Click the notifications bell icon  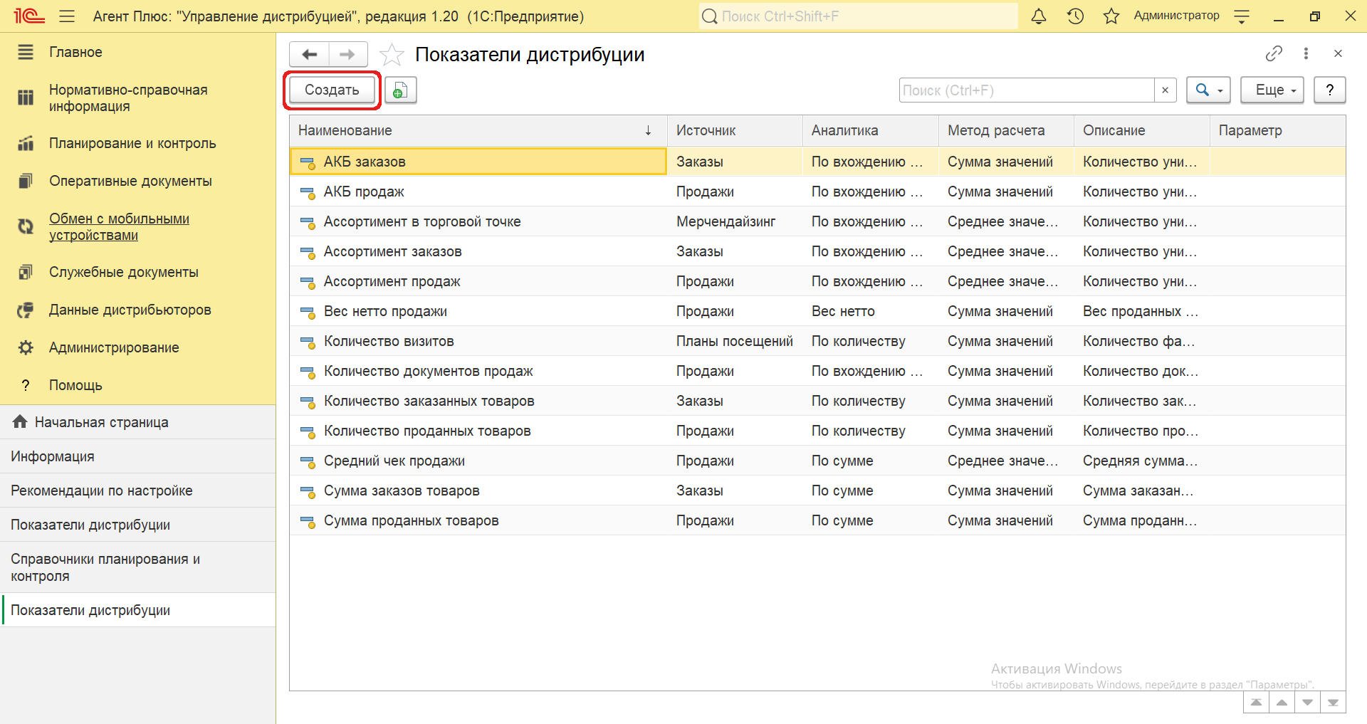pyautogui.click(x=1039, y=16)
